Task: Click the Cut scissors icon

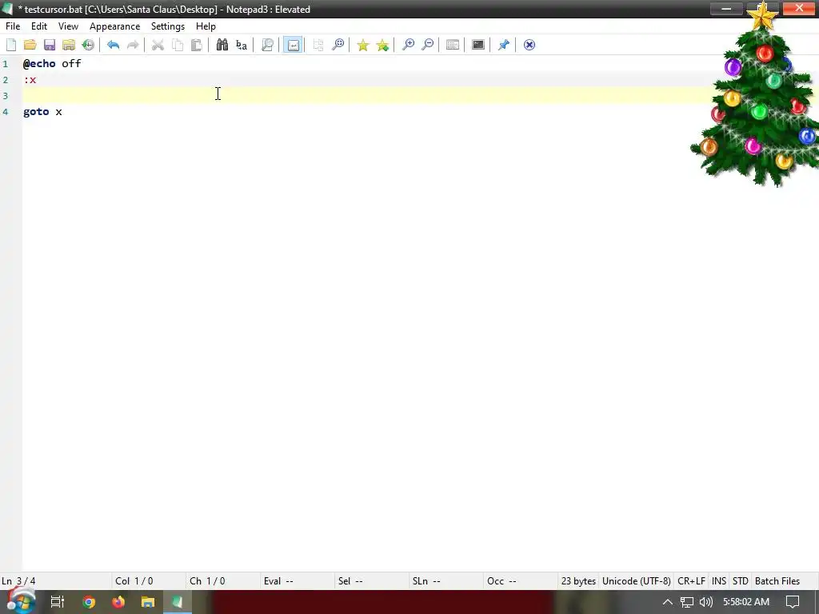Action: 158,45
